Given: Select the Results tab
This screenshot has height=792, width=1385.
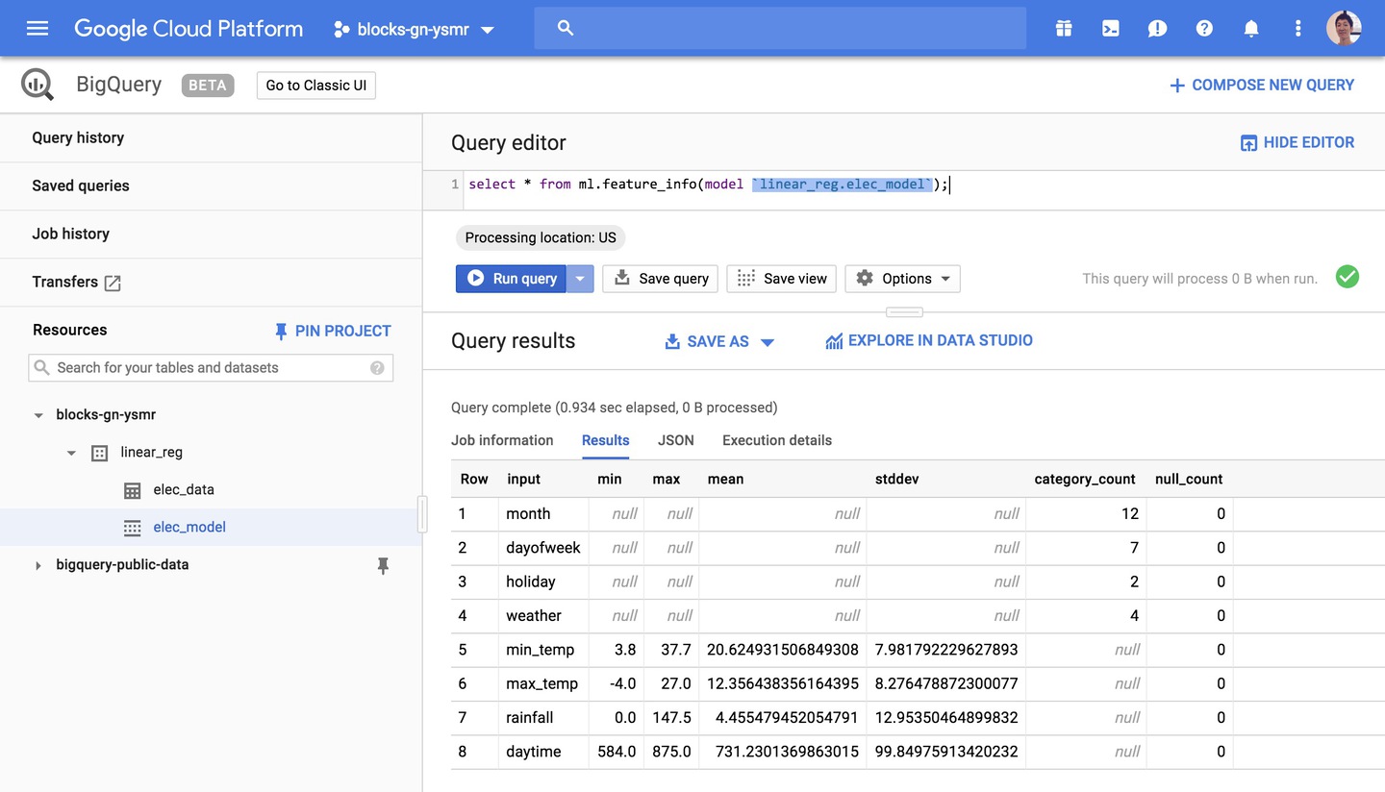Looking at the screenshot, I should pos(606,440).
